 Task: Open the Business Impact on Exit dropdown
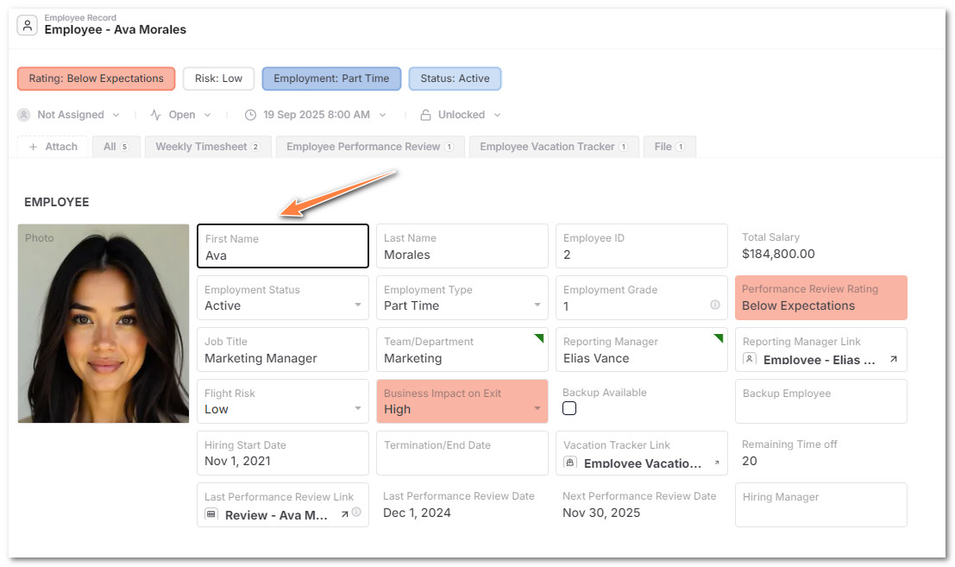point(537,409)
